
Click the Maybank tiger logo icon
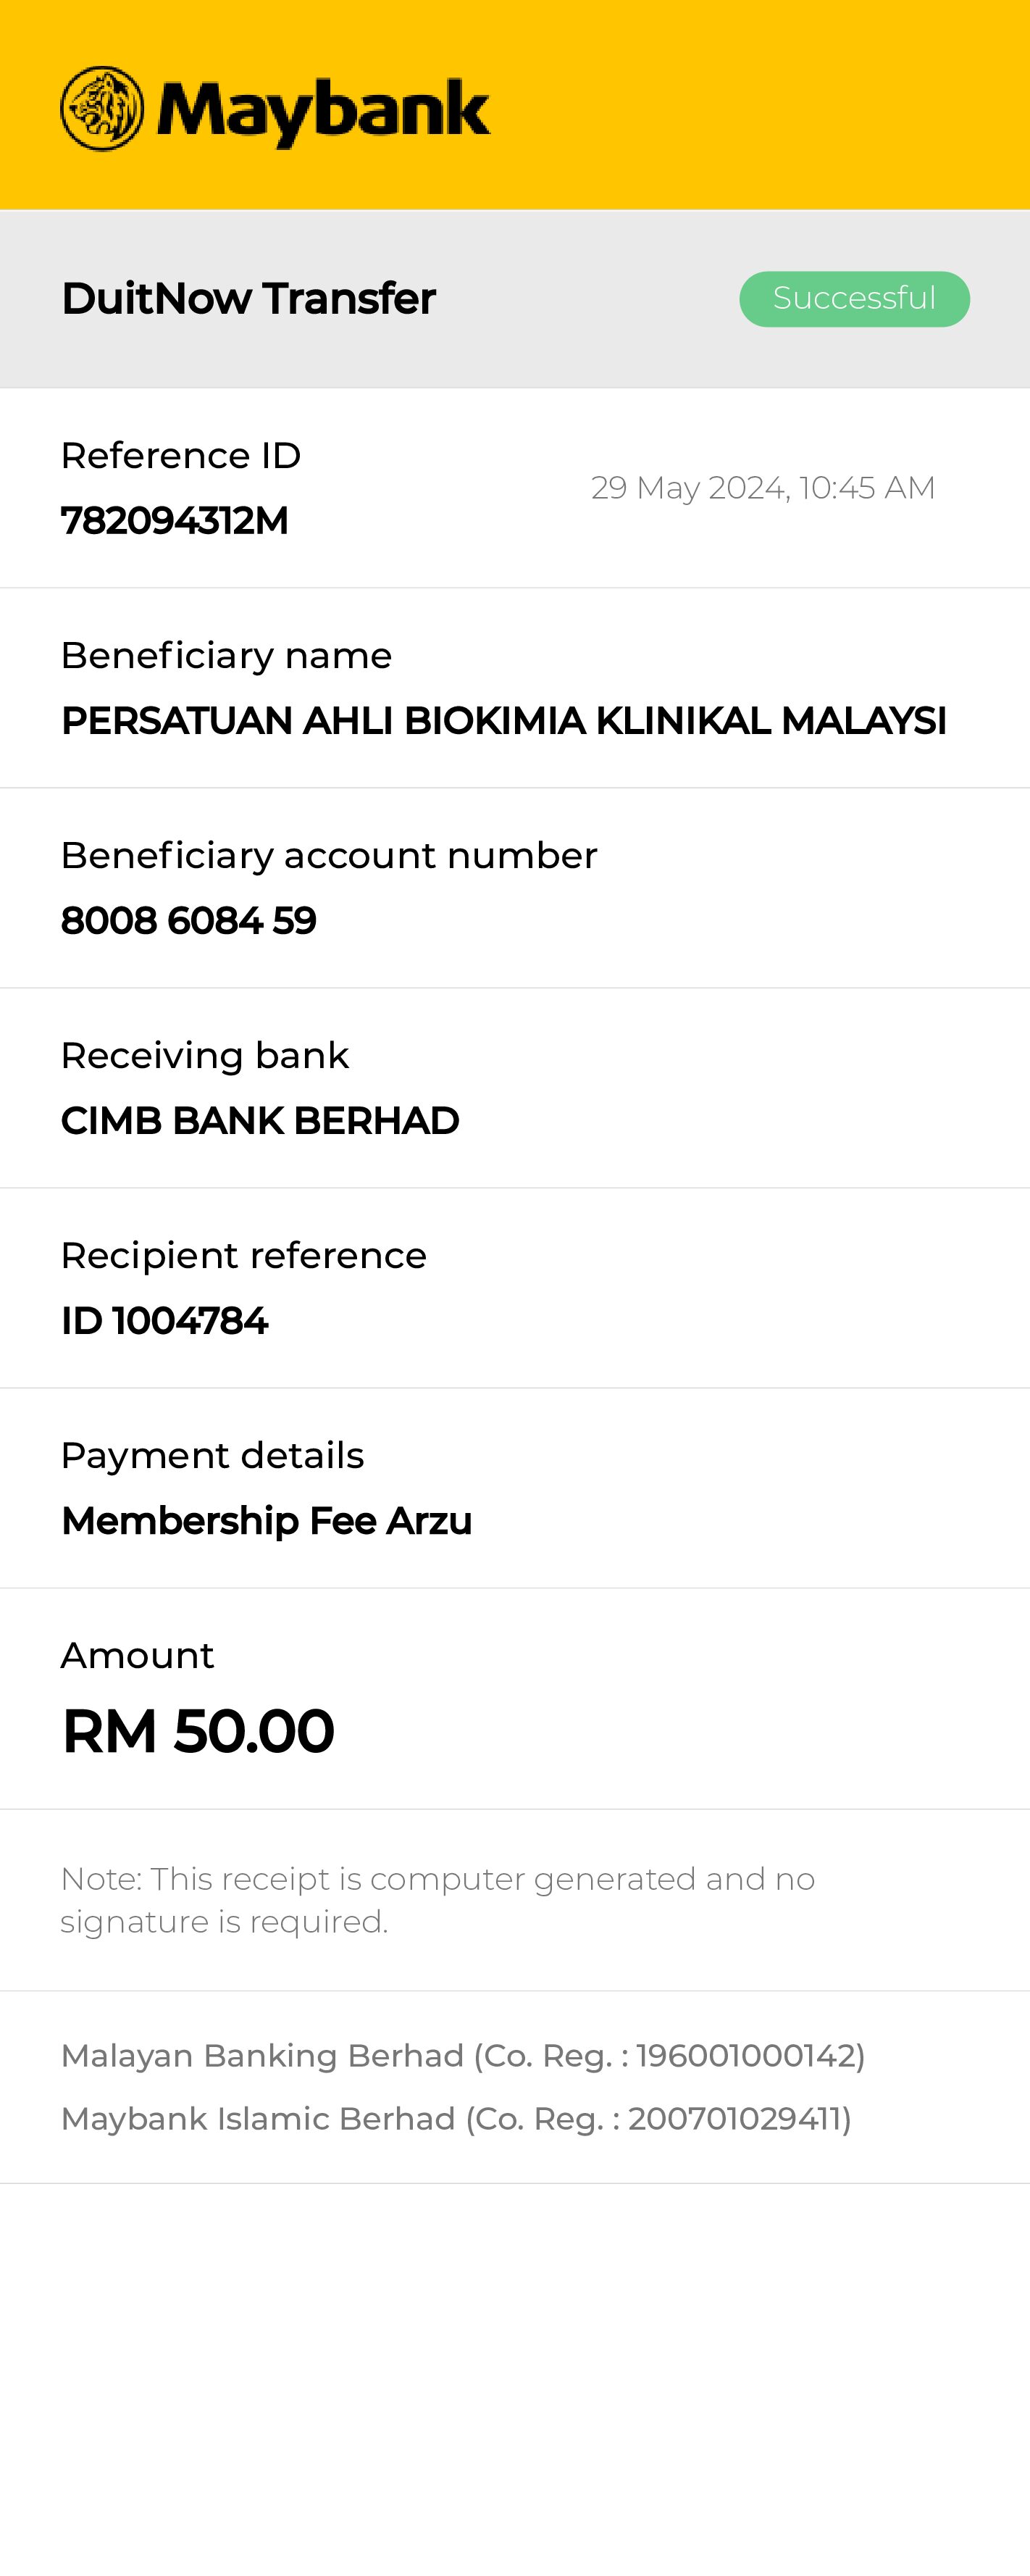coord(102,109)
